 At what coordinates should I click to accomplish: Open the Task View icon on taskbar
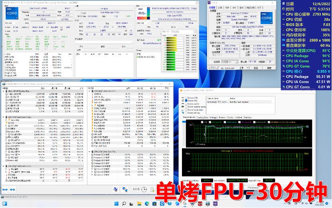132,204
